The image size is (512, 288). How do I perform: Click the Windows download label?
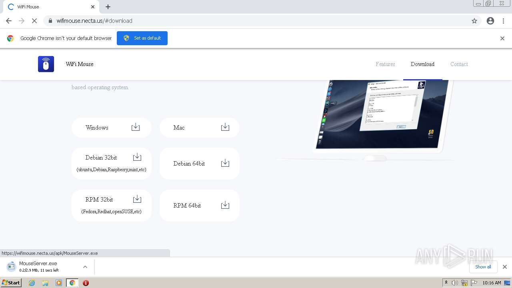[x=97, y=128]
